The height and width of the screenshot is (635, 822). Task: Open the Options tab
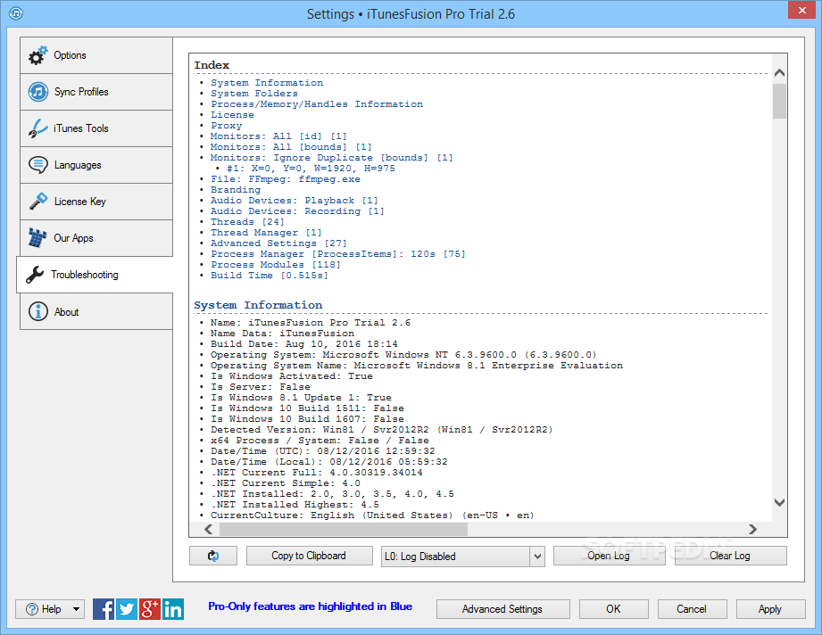(96, 55)
